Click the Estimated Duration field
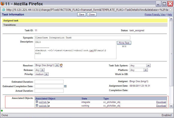Viewport: 174px width, 118px height. (x=49, y=82)
